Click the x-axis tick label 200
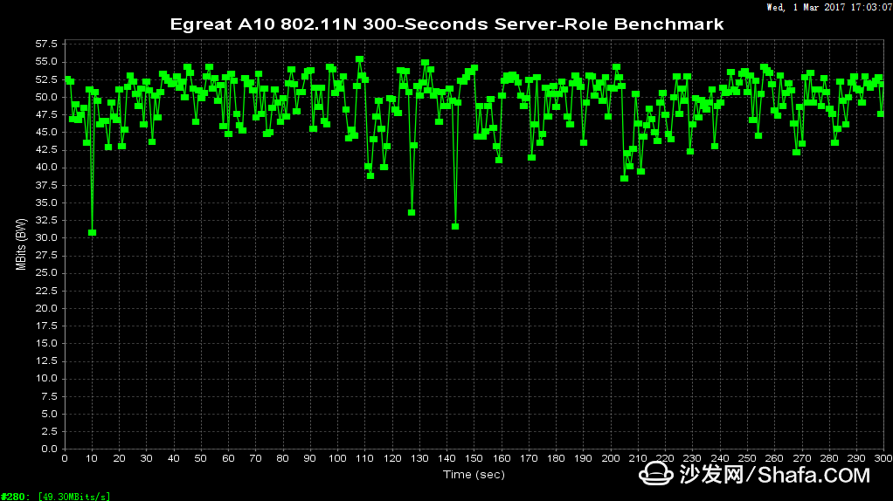This screenshot has width=893, height=501. (611, 458)
